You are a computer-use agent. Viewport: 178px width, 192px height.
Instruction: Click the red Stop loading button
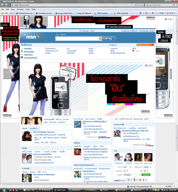(142, 5)
